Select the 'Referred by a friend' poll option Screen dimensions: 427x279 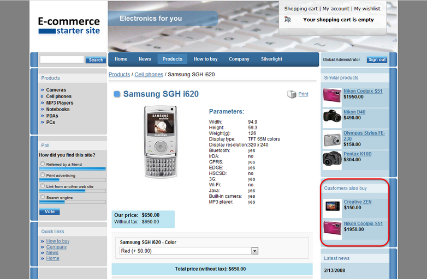click(43, 163)
